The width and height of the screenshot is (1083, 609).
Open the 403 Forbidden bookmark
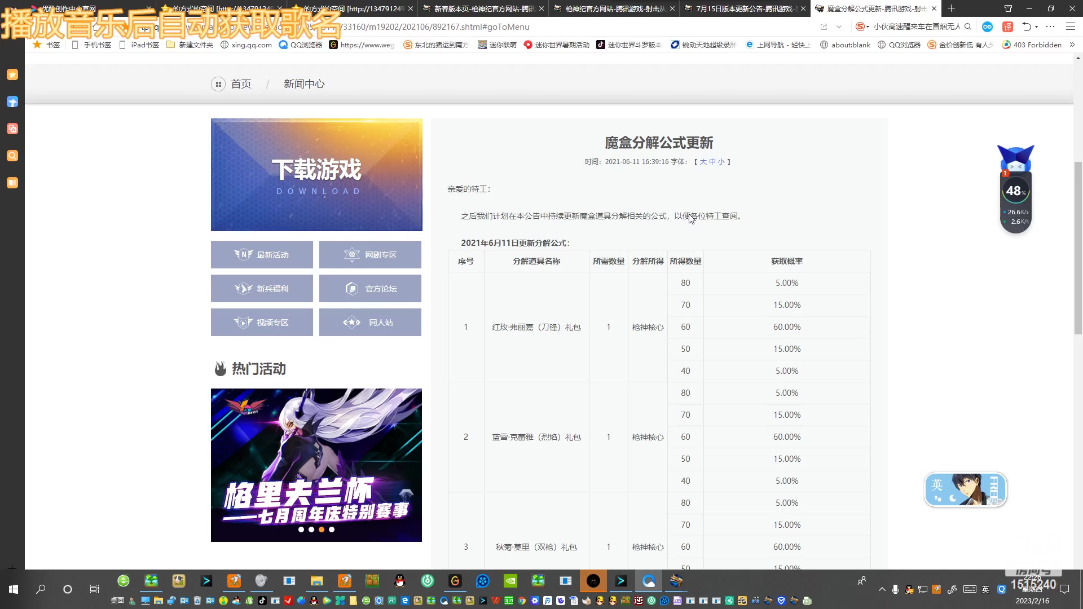(x=1032, y=45)
